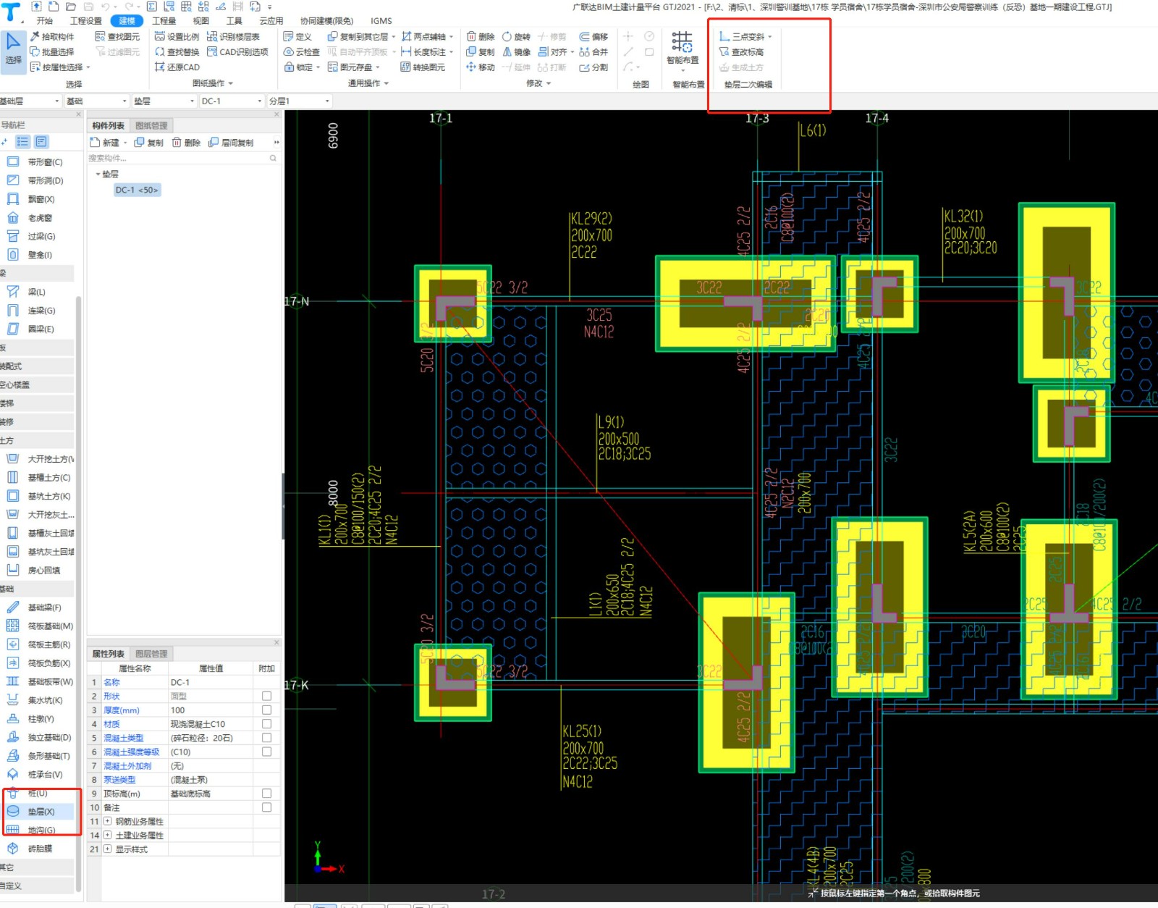Open the 查找图元 find element tool
Viewport: 1158px width, 908px height.
[x=117, y=36]
